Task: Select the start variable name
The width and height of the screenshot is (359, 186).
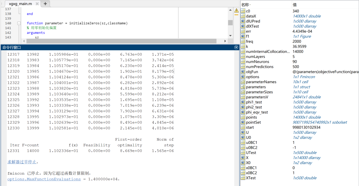Action: click(250, 127)
